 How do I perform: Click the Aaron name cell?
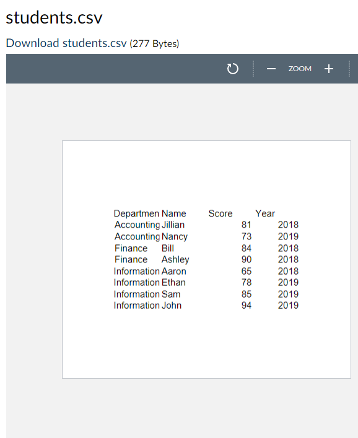click(x=173, y=271)
